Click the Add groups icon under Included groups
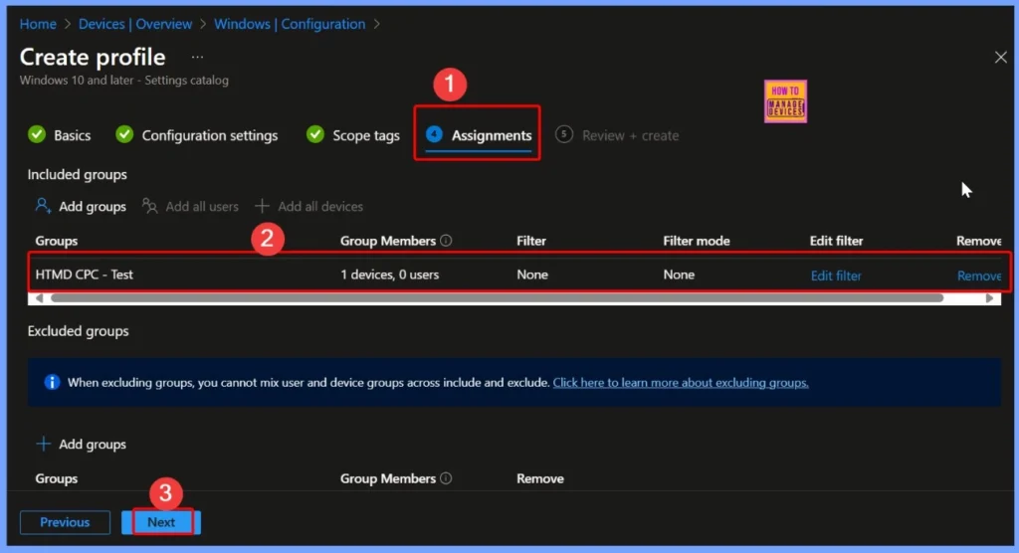Viewport: 1019px width, 553px height. (43, 206)
